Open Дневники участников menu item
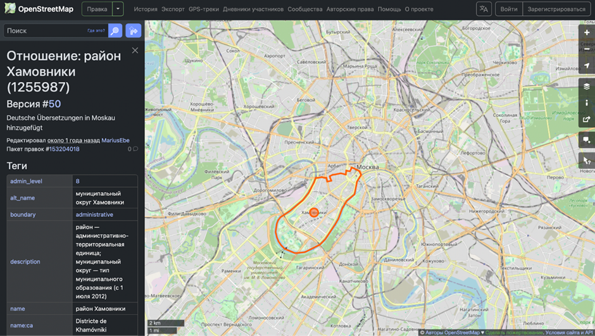Image resolution: width=595 pixels, height=336 pixels. pos(253,9)
